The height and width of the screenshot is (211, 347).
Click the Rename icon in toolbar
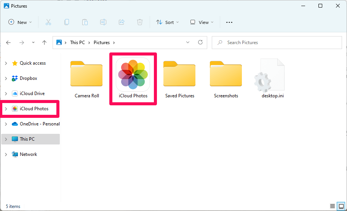point(103,22)
